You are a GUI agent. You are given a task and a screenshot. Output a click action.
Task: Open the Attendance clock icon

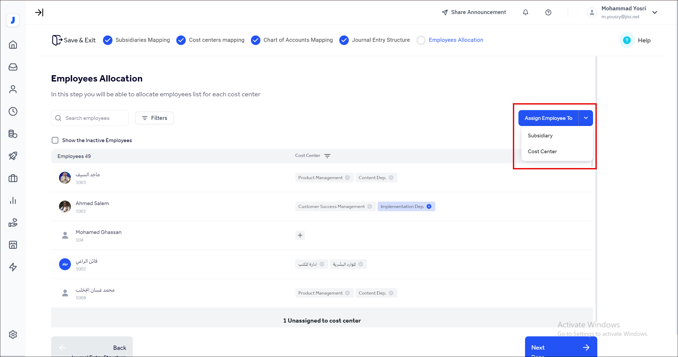point(13,111)
